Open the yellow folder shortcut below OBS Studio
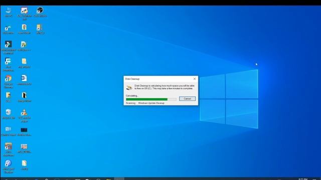 coord(40,29)
